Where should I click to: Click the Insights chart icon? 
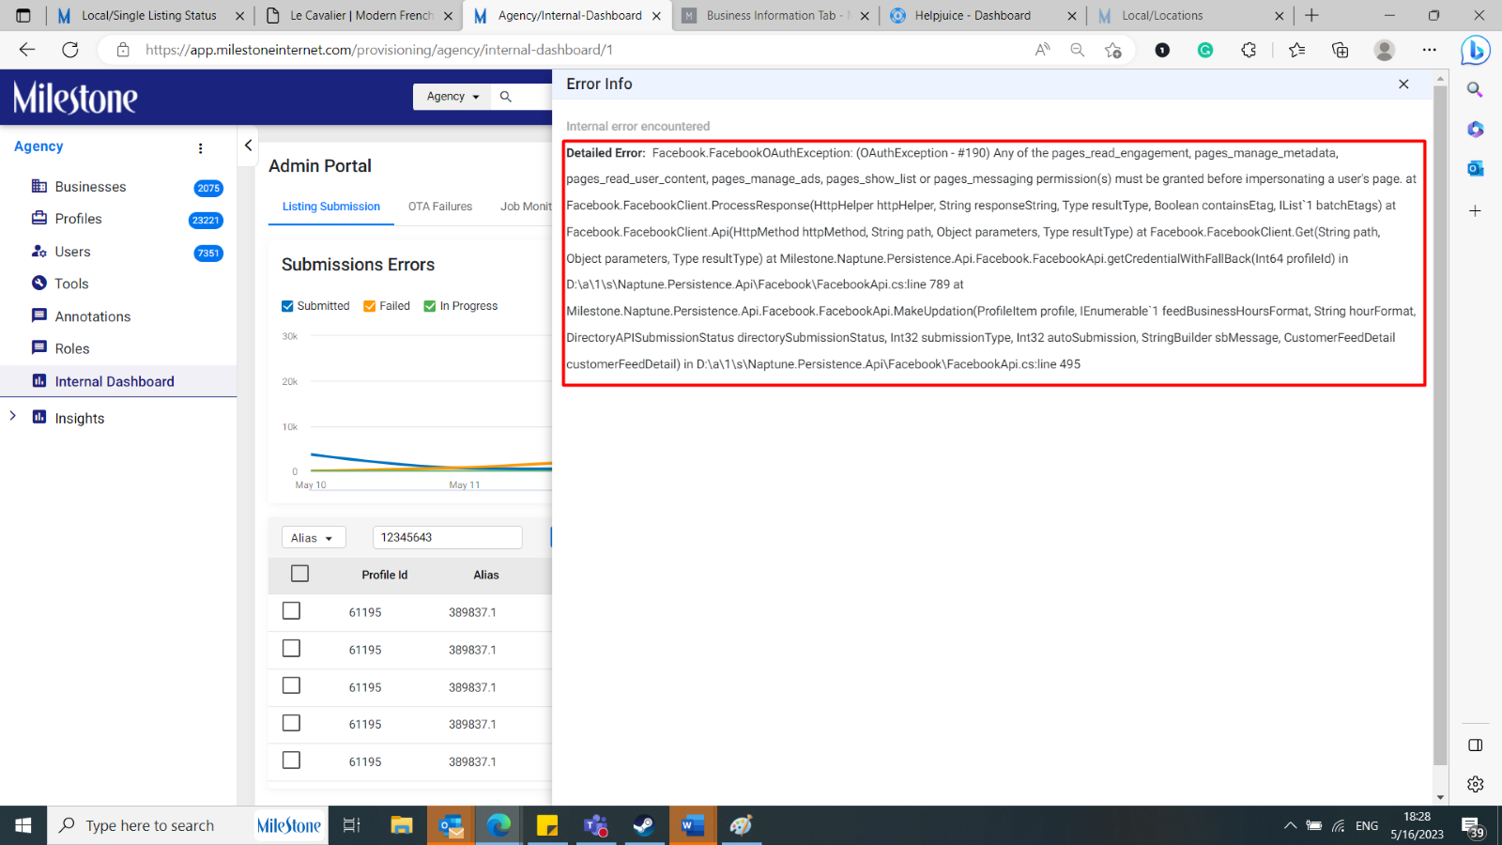(39, 417)
